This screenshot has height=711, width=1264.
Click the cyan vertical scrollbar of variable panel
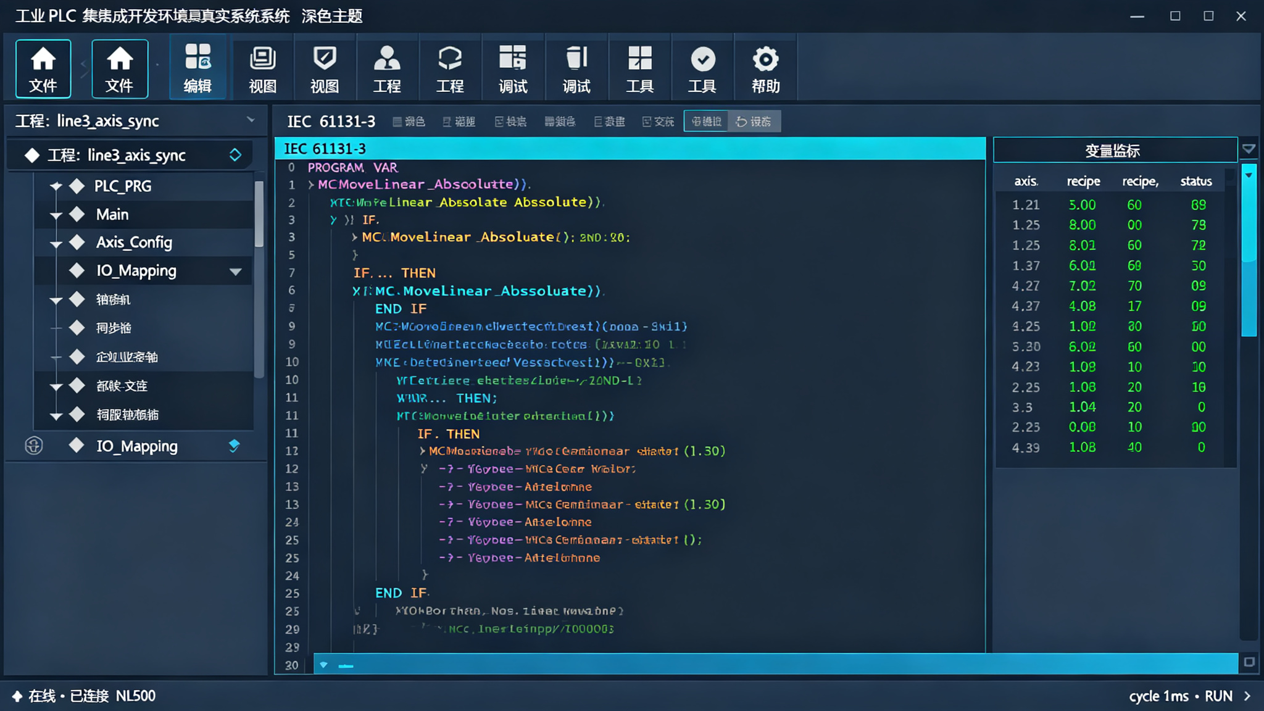1249,250
